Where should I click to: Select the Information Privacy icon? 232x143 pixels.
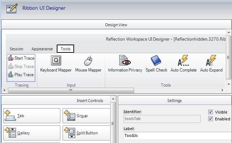pos(125,60)
